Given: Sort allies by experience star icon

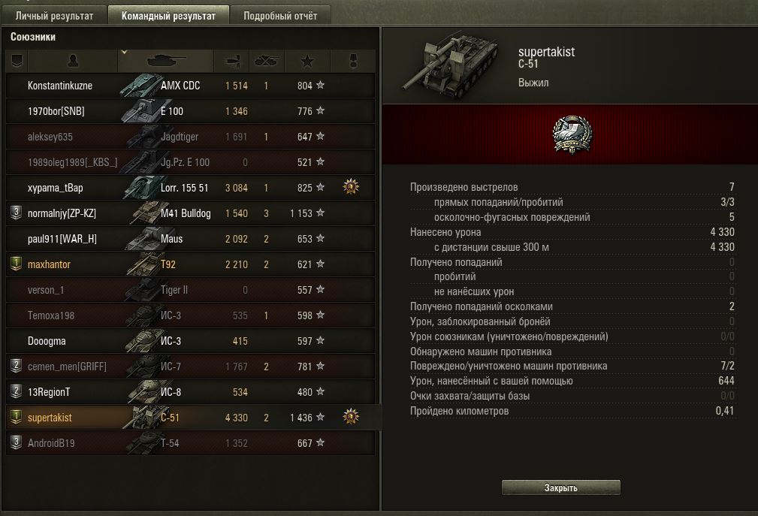Looking at the screenshot, I should tap(307, 60).
